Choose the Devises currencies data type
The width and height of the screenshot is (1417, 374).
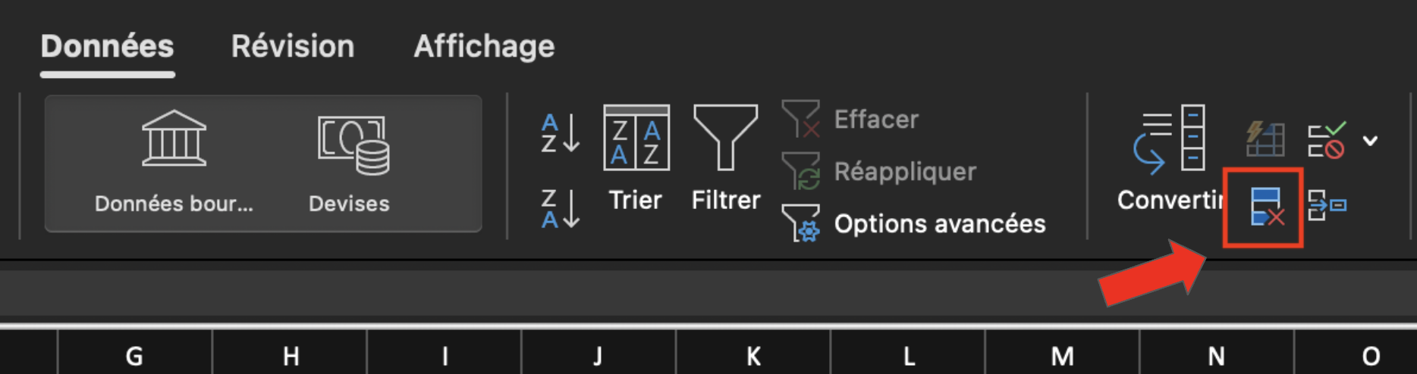pyautogui.click(x=350, y=163)
